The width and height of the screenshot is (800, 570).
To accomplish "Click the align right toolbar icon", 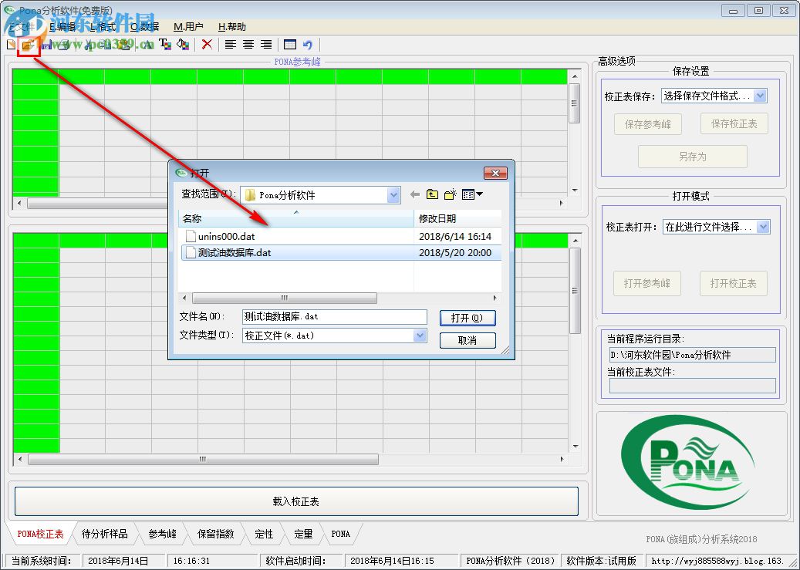I will point(266,45).
